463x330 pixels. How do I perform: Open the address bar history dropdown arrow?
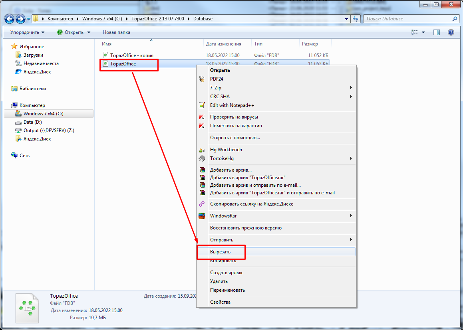(x=347, y=19)
